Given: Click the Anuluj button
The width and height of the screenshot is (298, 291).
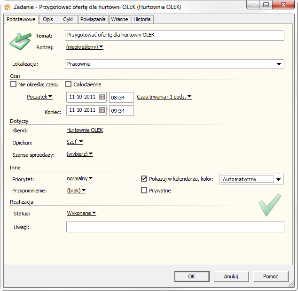Looking at the screenshot, I should pos(231,276).
